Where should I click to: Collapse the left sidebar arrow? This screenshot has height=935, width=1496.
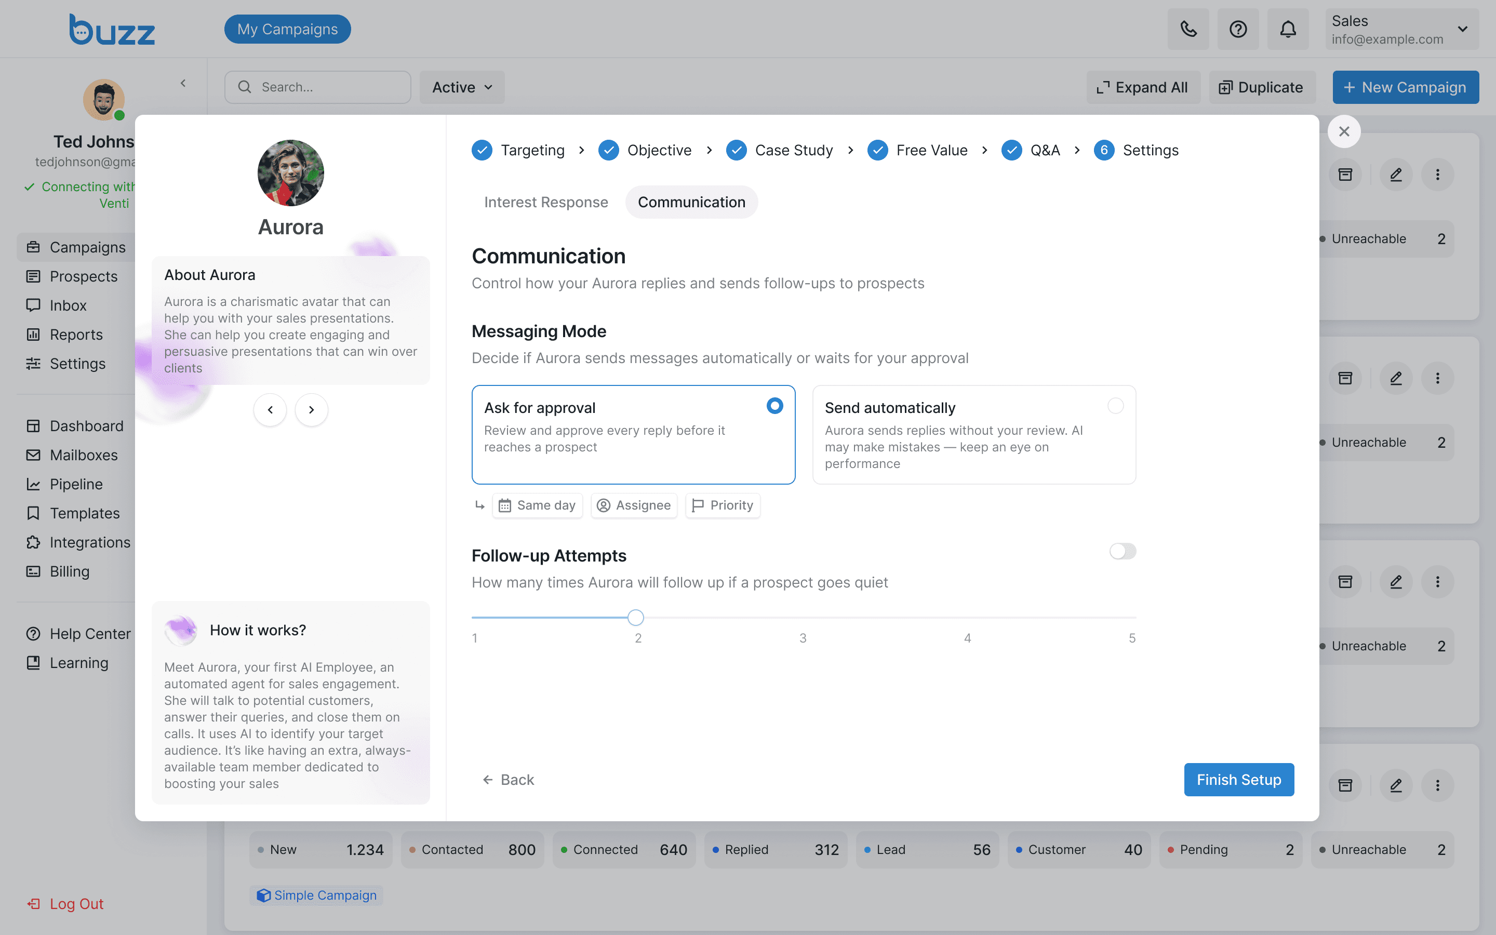pos(183,83)
